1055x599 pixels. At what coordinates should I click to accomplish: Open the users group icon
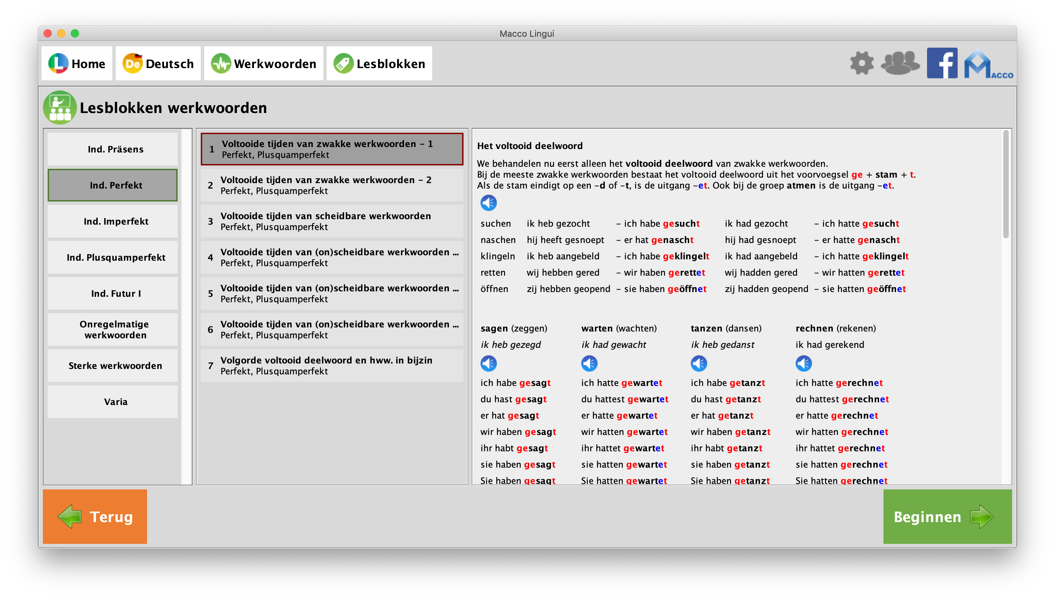click(x=900, y=63)
